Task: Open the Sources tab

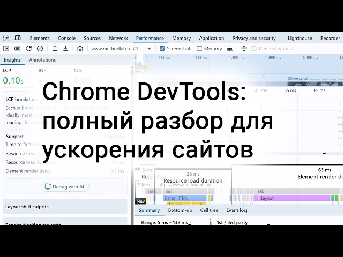Action: (92, 38)
